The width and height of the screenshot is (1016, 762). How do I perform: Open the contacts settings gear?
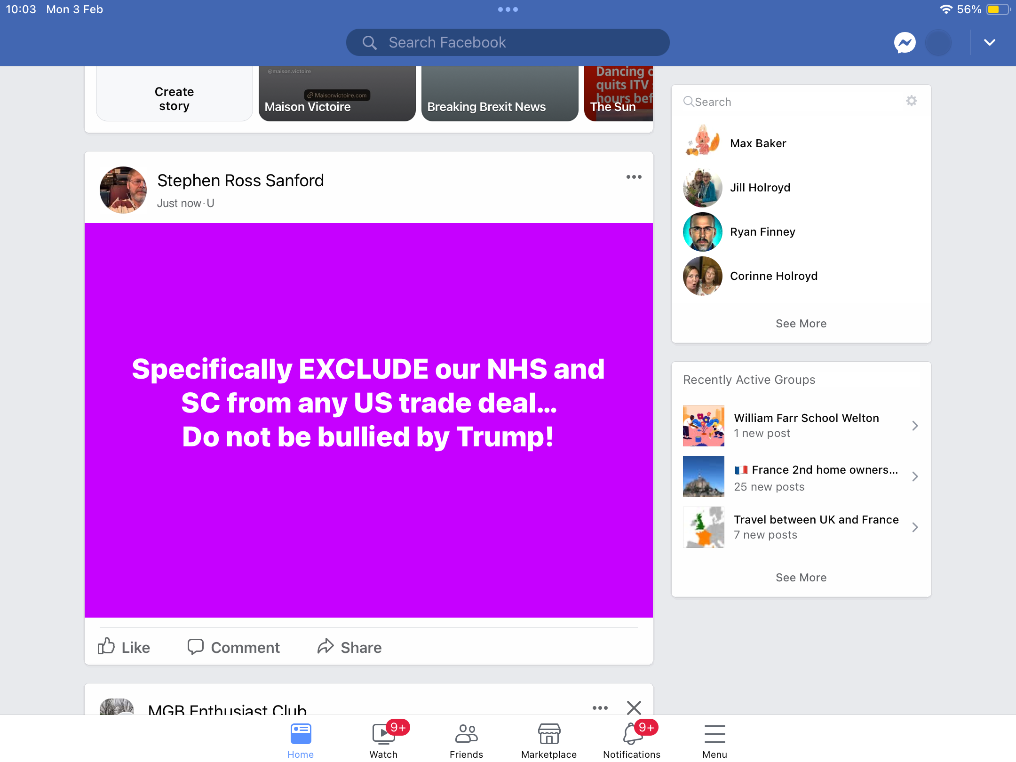click(912, 101)
